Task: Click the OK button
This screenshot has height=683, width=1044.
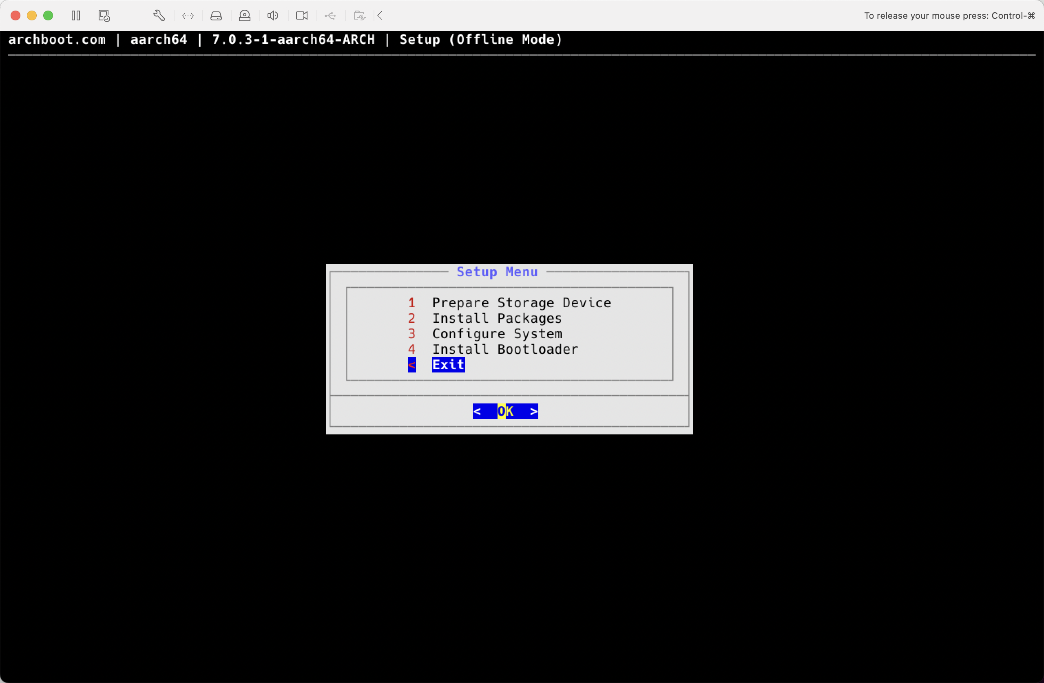Action: pyautogui.click(x=505, y=411)
